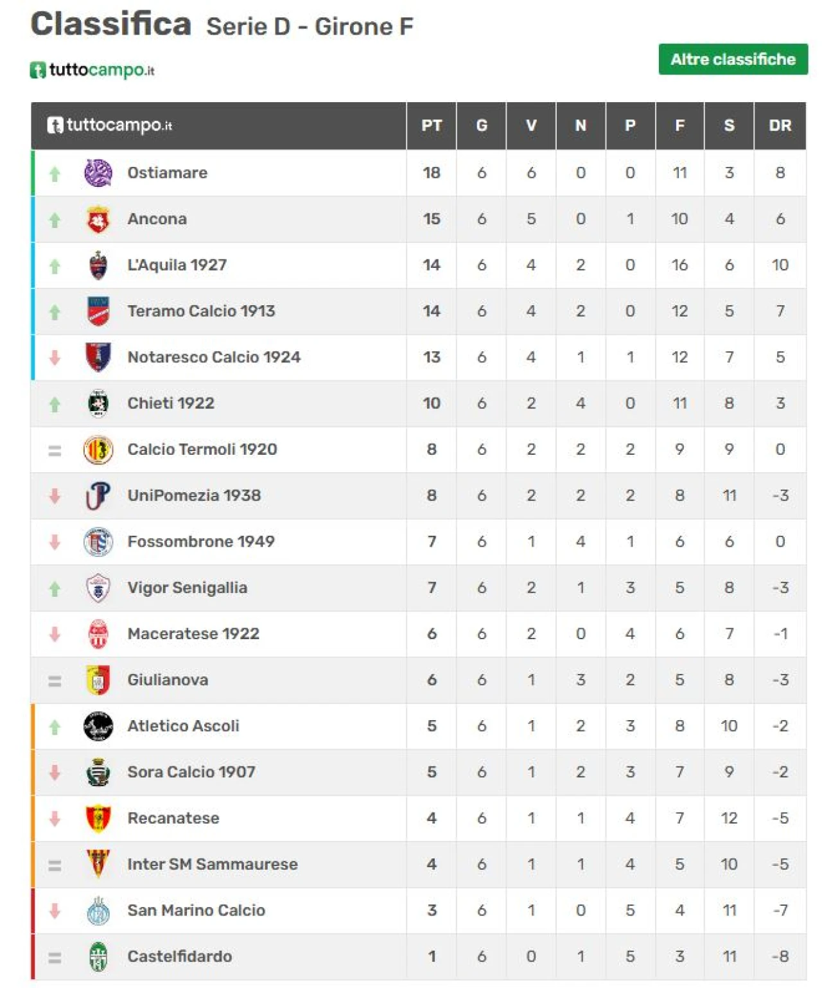
Task: Open the Fossombrone 1949 team link
Action: [x=201, y=542]
